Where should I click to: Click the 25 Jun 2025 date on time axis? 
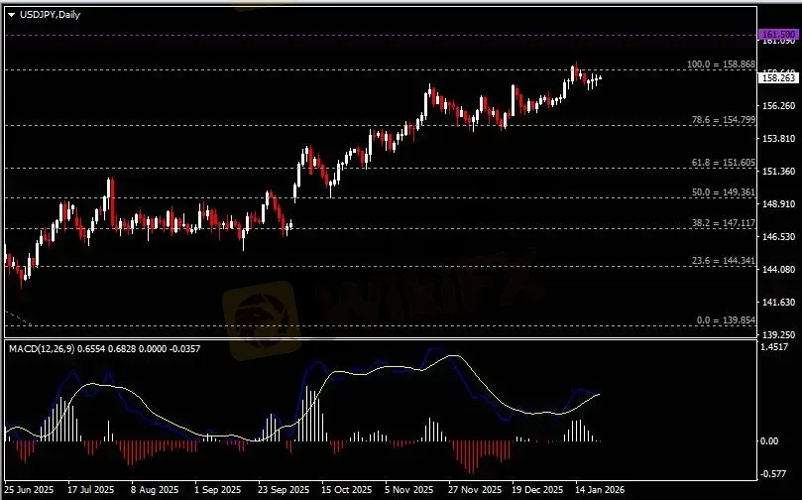tap(29, 490)
